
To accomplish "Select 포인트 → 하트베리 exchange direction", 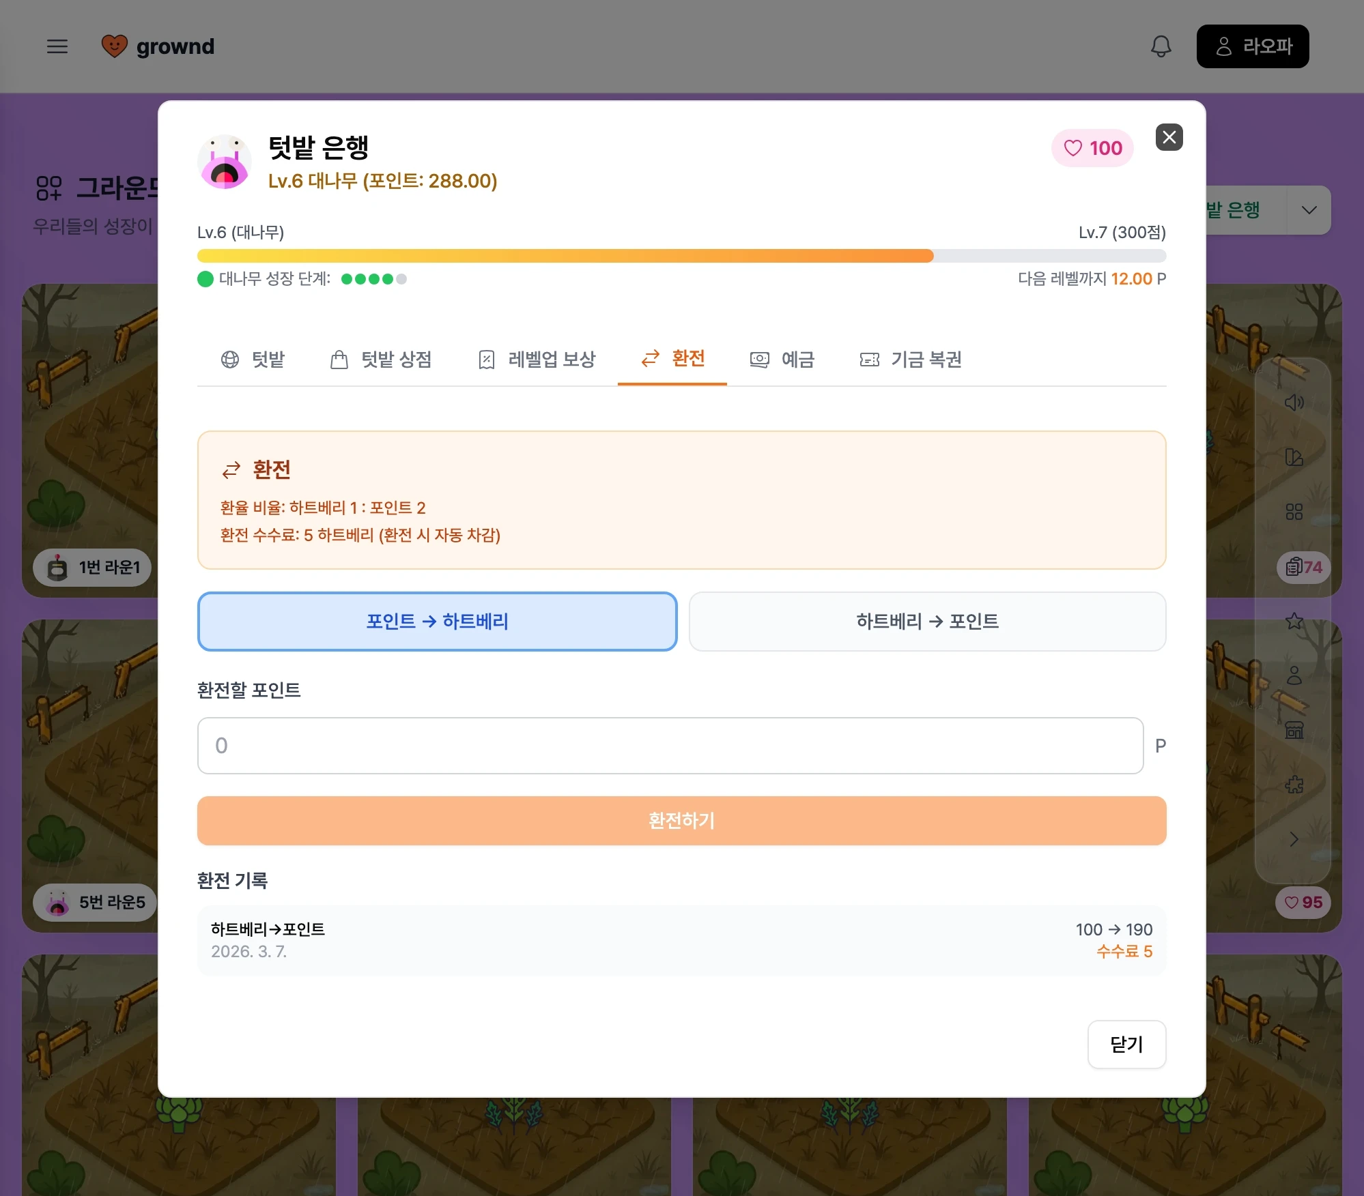I will [x=437, y=622].
